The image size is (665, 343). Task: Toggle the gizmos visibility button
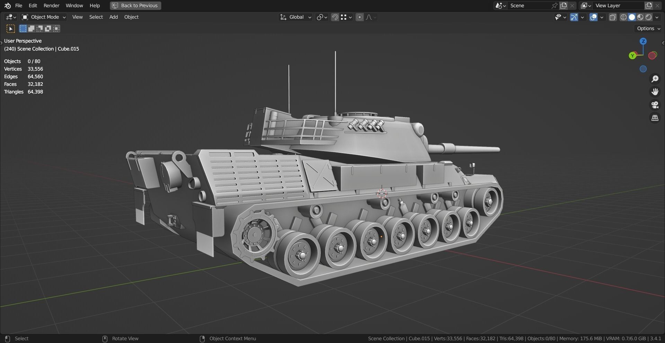pos(573,17)
